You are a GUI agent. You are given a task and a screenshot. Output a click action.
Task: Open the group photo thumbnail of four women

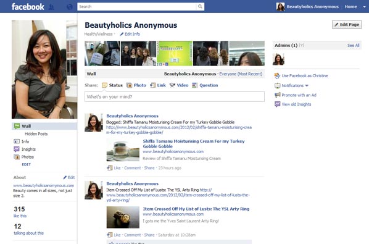[138, 54]
